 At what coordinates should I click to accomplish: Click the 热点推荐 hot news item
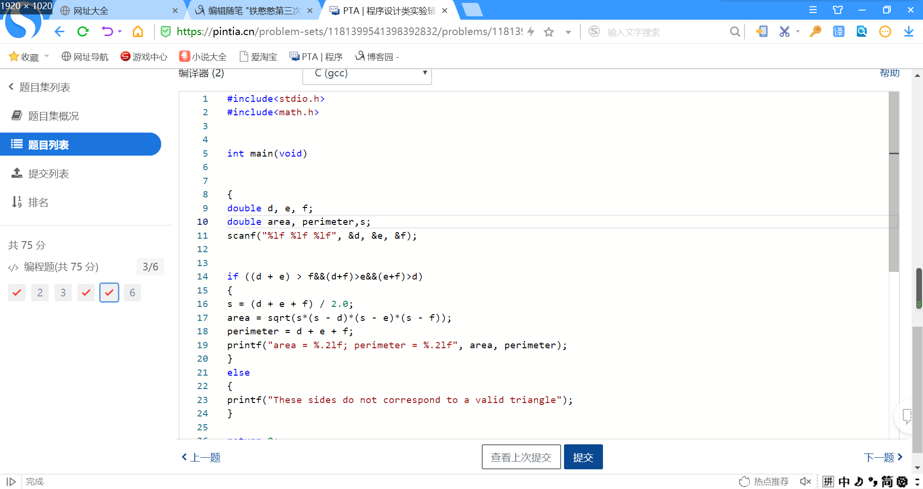click(764, 481)
